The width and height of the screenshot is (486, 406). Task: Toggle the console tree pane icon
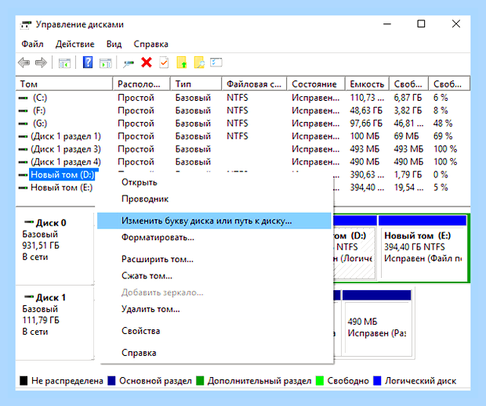pyautogui.click(x=64, y=63)
